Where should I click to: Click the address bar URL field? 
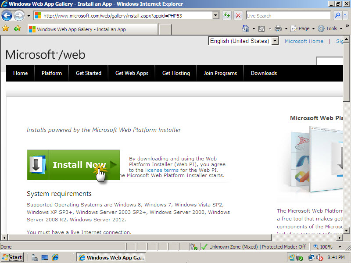click(x=123, y=16)
